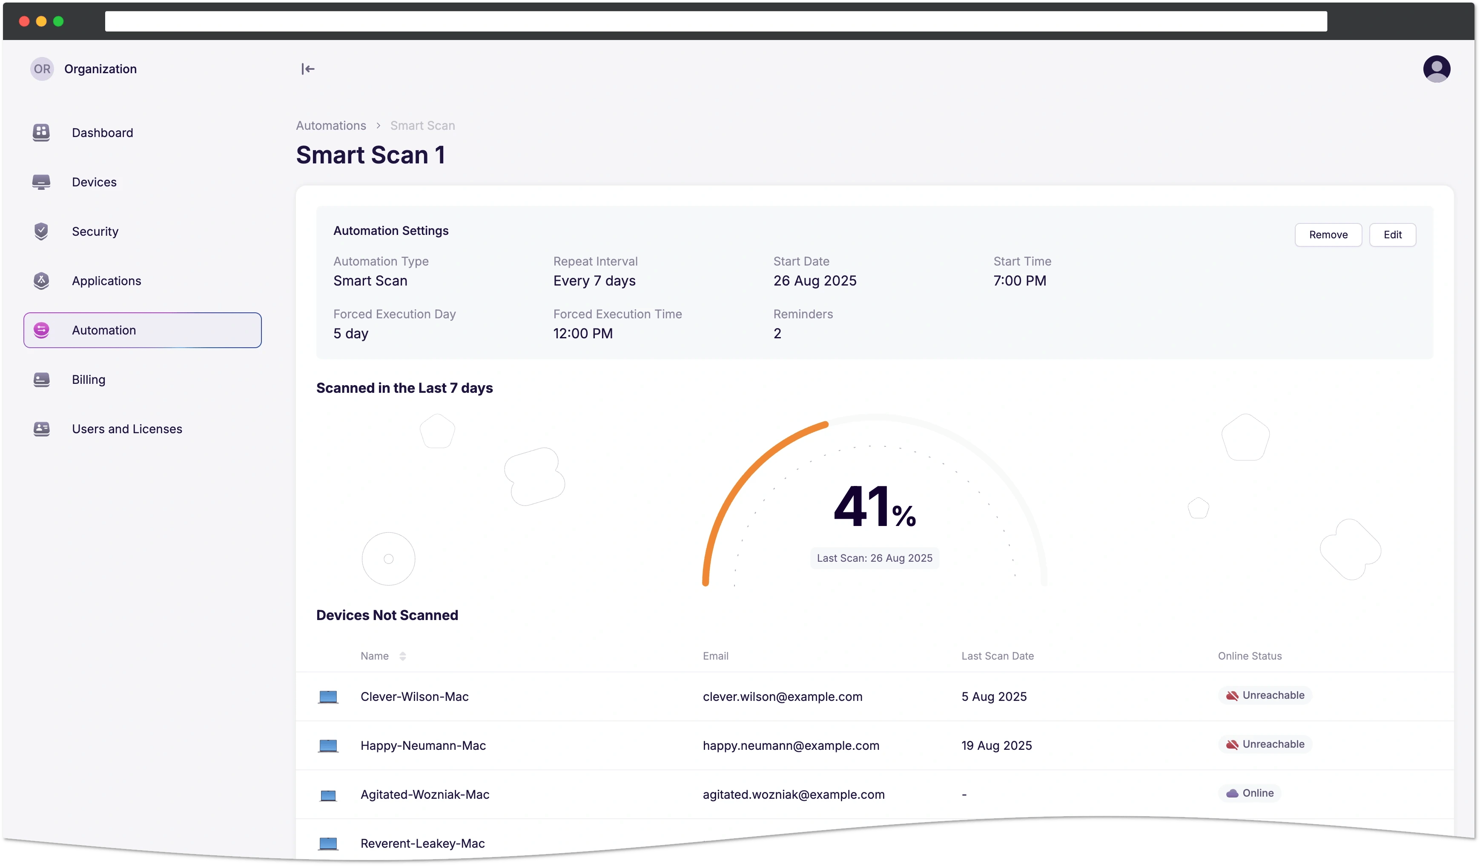Click happy.neumann@example.com email
The image size is (1480, 866).
coord(791,746)
